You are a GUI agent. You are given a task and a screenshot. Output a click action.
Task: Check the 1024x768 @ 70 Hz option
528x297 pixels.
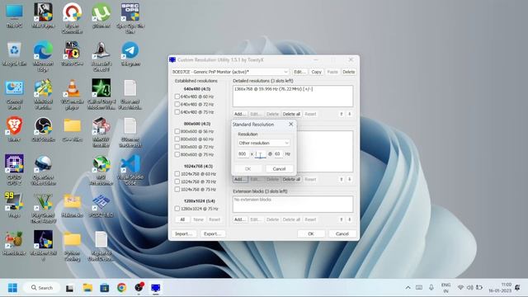tap(177, 181)
